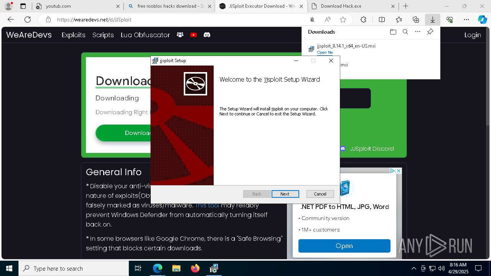The image size is (491, 276).
Task: Minimize the jjsploit Setup window
Action: click(296, 61)
